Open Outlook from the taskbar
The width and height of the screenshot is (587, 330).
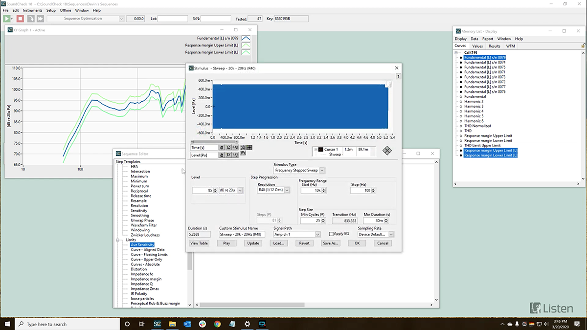187,324
